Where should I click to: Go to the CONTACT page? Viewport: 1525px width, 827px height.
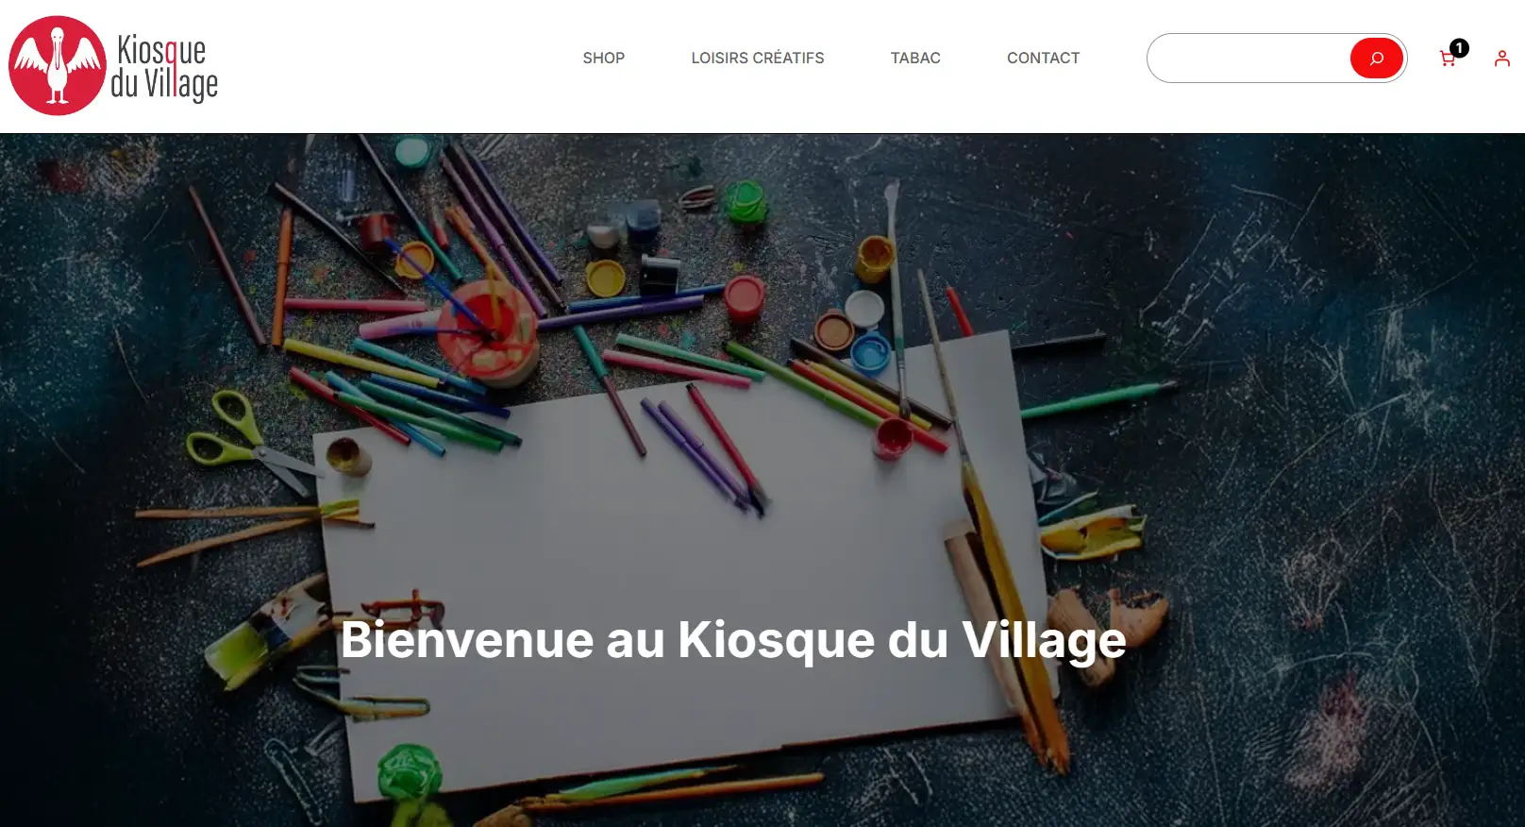point(1043,58)
